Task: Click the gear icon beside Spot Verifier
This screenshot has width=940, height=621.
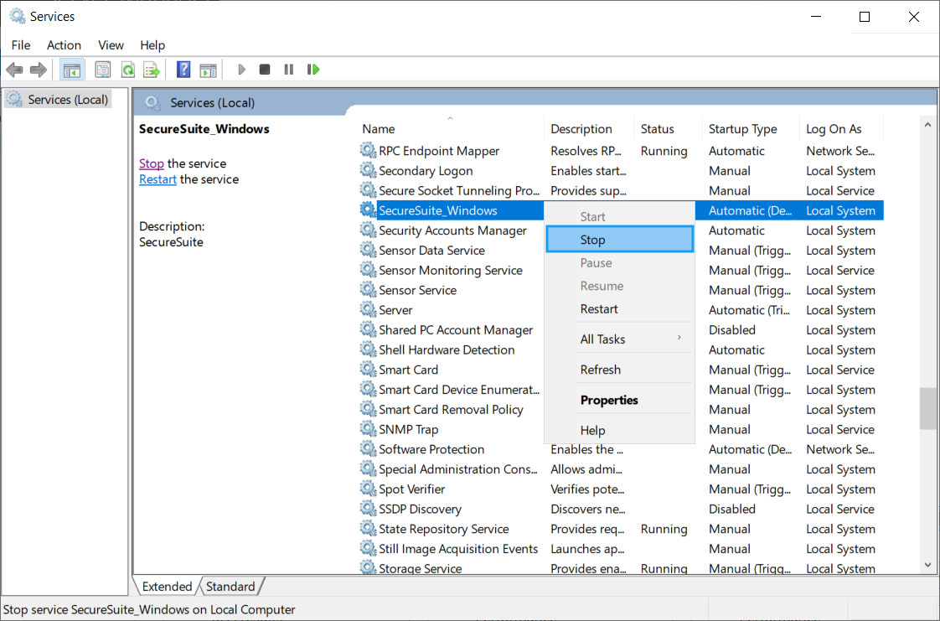Action: (x=368, y=489)
